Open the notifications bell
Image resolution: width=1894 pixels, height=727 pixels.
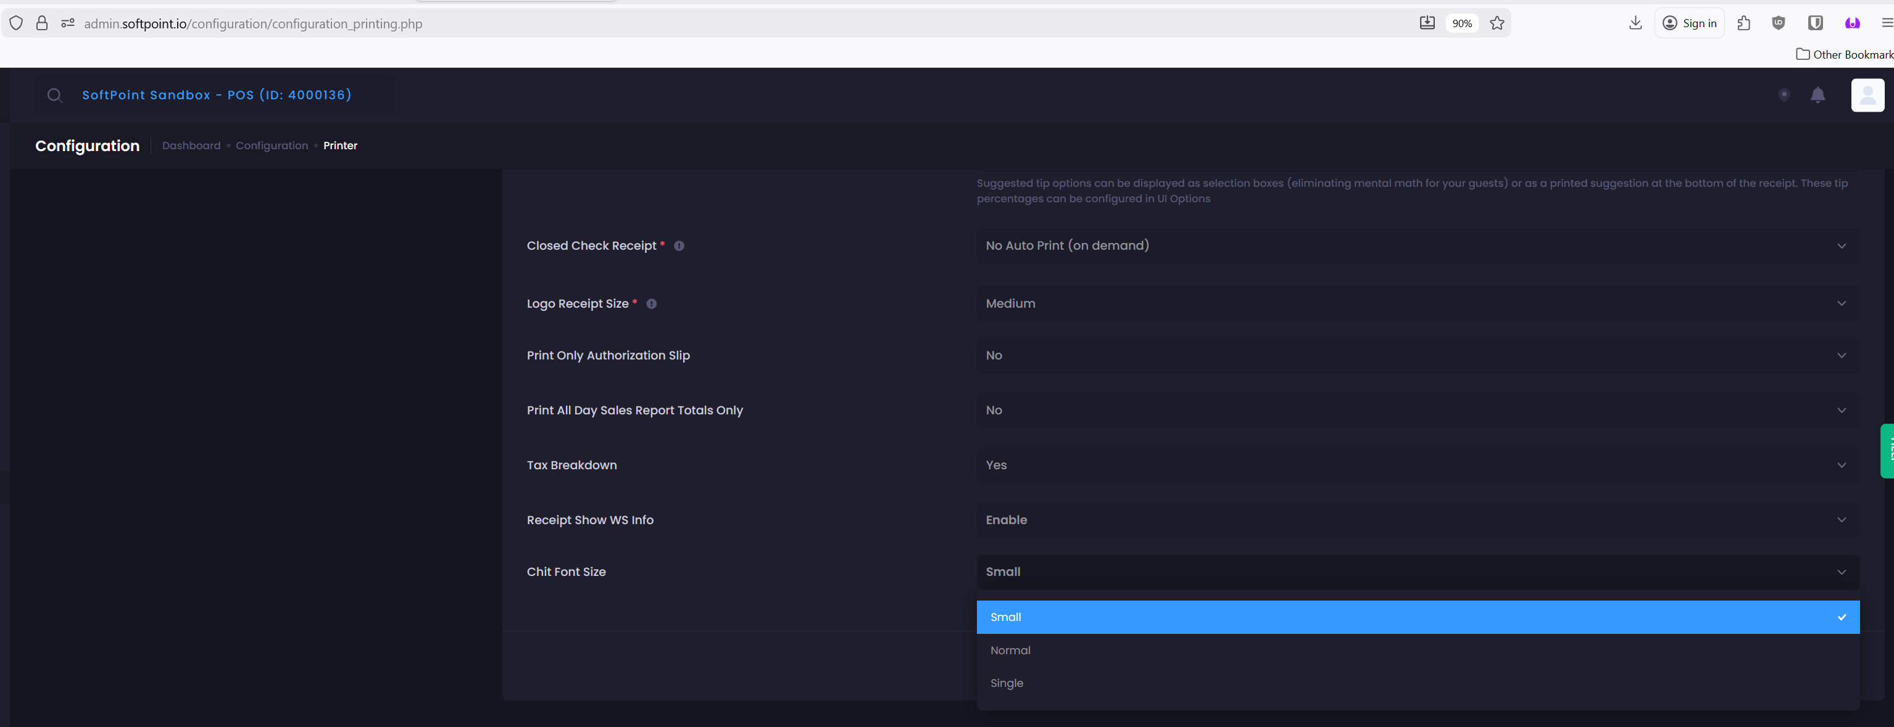click(x=1817, y=95)
